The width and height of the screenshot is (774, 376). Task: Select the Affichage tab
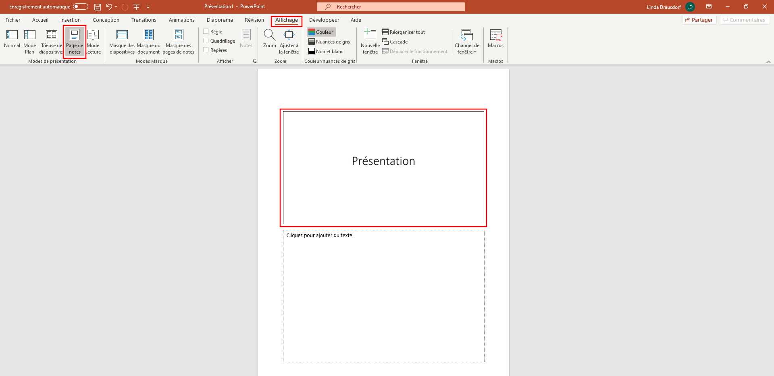[x=287, y=20]
